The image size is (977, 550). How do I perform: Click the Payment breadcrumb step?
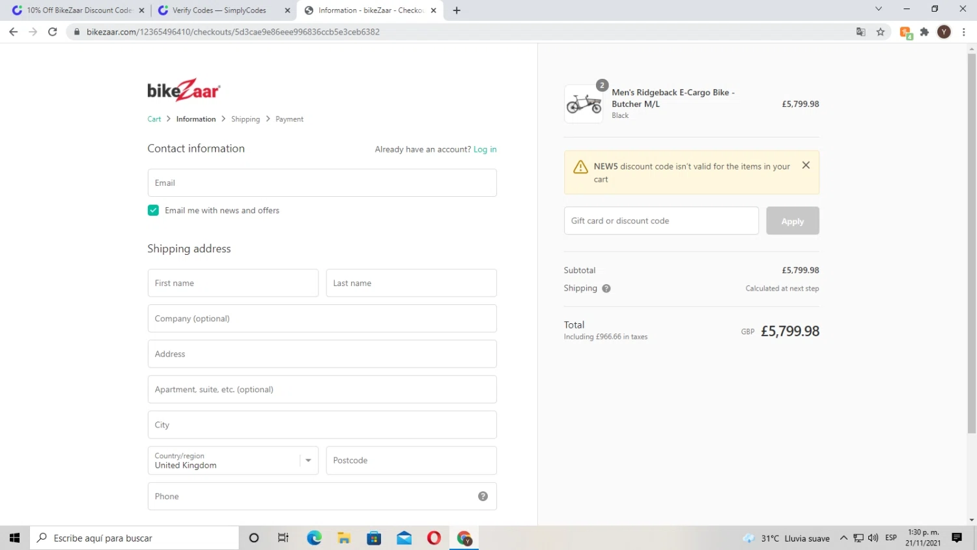(x=289, y=119)
